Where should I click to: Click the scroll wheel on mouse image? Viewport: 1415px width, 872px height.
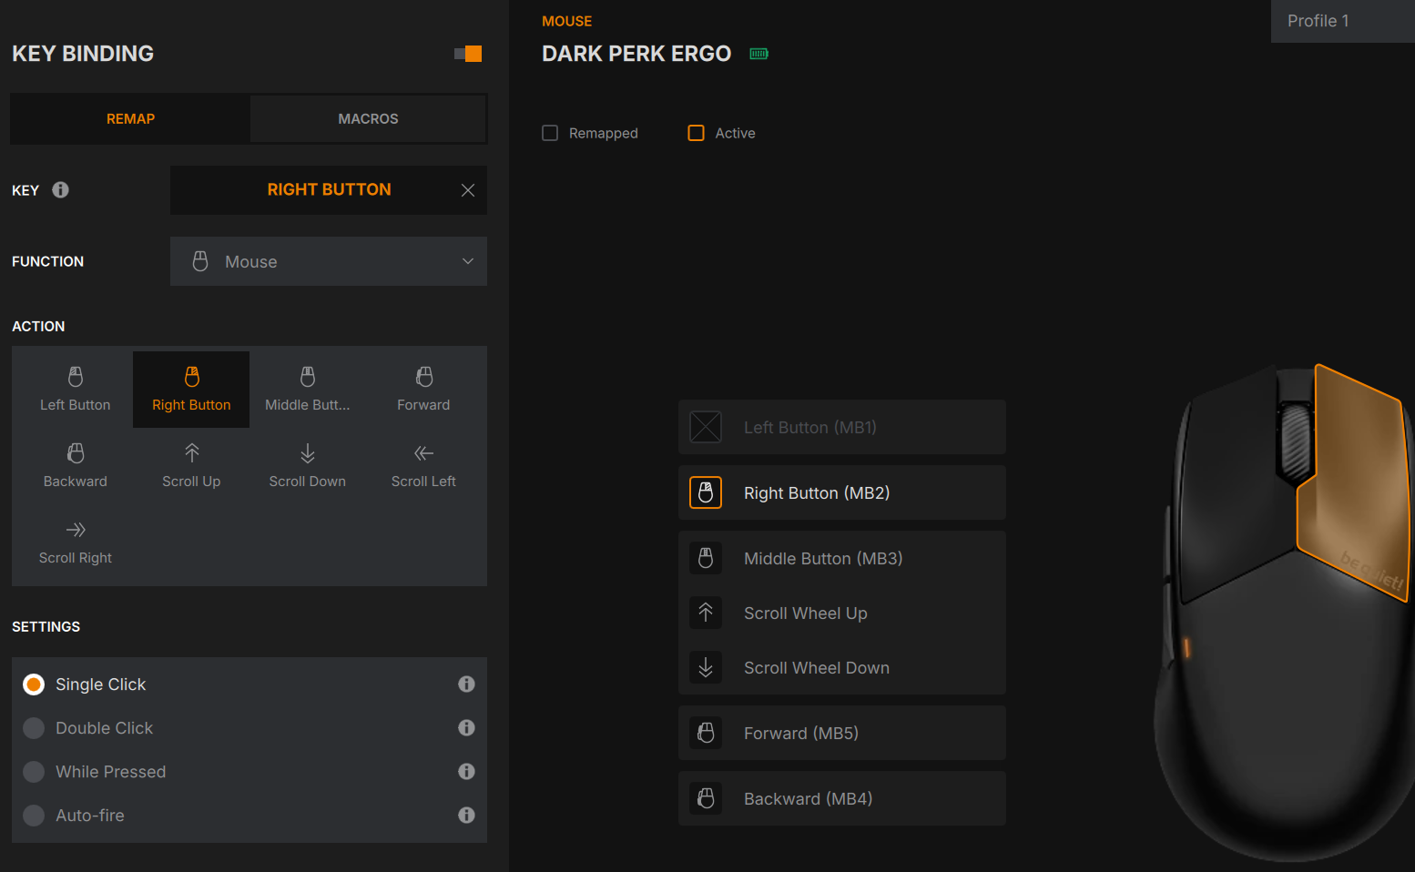[x=1296, y=441]
